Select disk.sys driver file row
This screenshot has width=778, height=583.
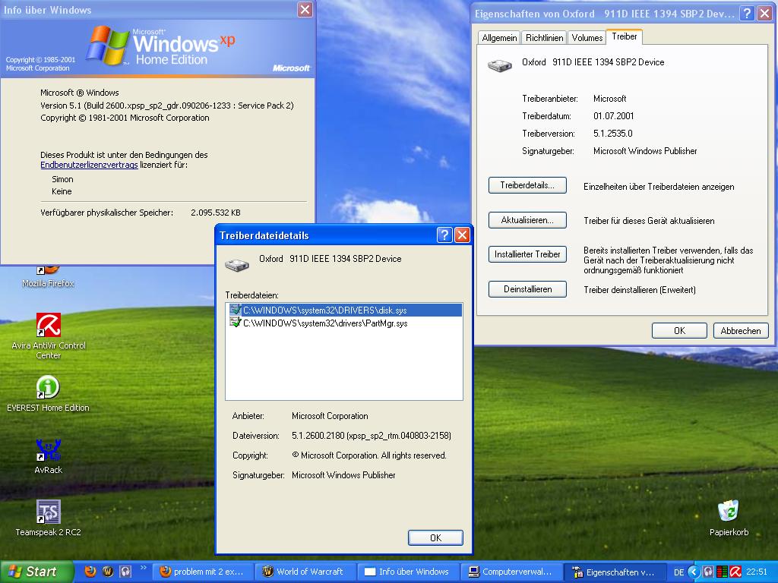click(344, 310)
